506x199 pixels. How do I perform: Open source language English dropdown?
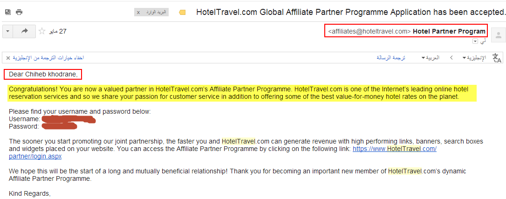474,58
